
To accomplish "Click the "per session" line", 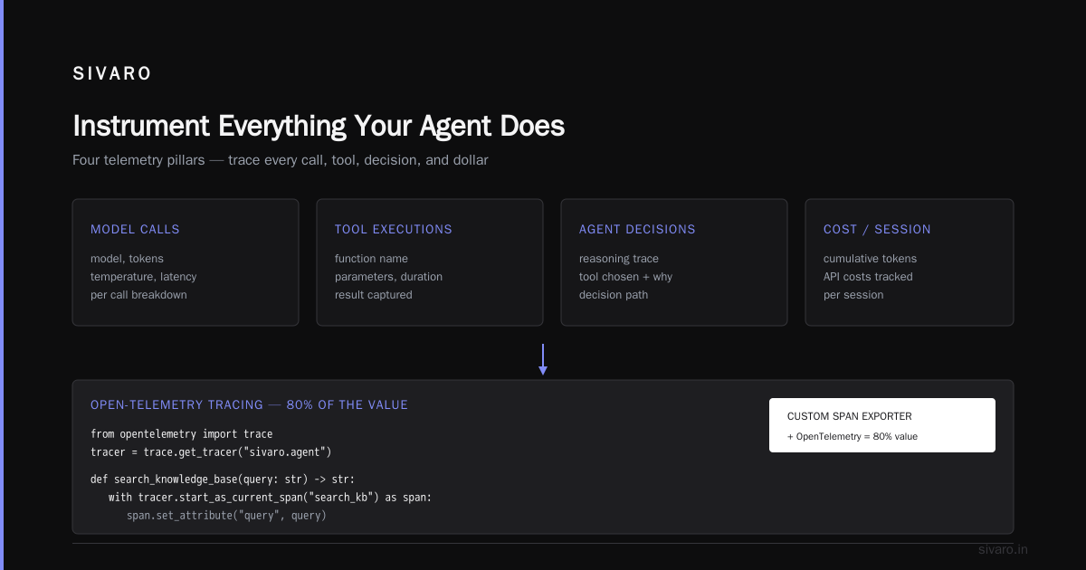I will (853, 295).
